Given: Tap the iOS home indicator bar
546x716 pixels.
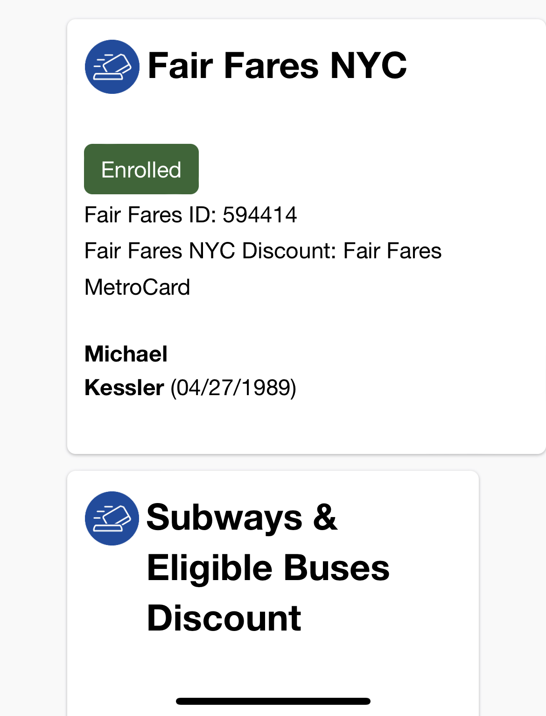Looking at the screenshot, I should (273, 701).
